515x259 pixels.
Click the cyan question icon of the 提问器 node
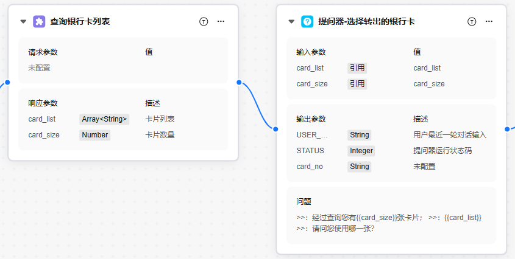tap(307, 21)
